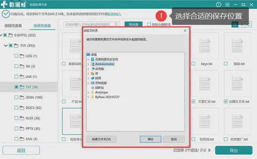Switch to the 按路径查看 tab
The width and height of the screenshot is (257, 159).
(x=13, y=26)
